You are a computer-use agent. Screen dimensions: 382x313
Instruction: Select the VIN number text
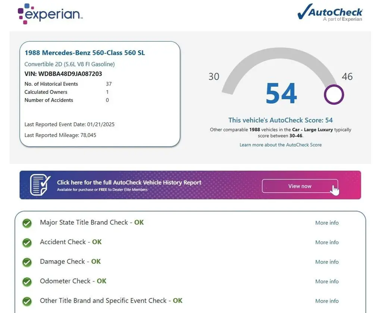click(70, 74)
